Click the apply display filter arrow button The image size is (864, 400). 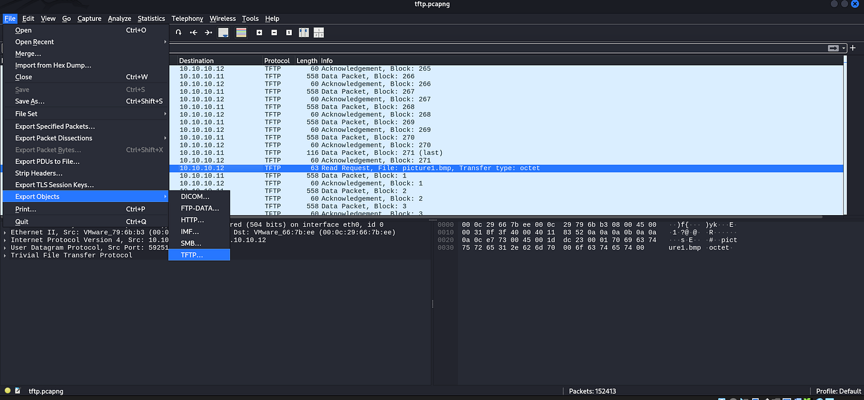[834, 48]
